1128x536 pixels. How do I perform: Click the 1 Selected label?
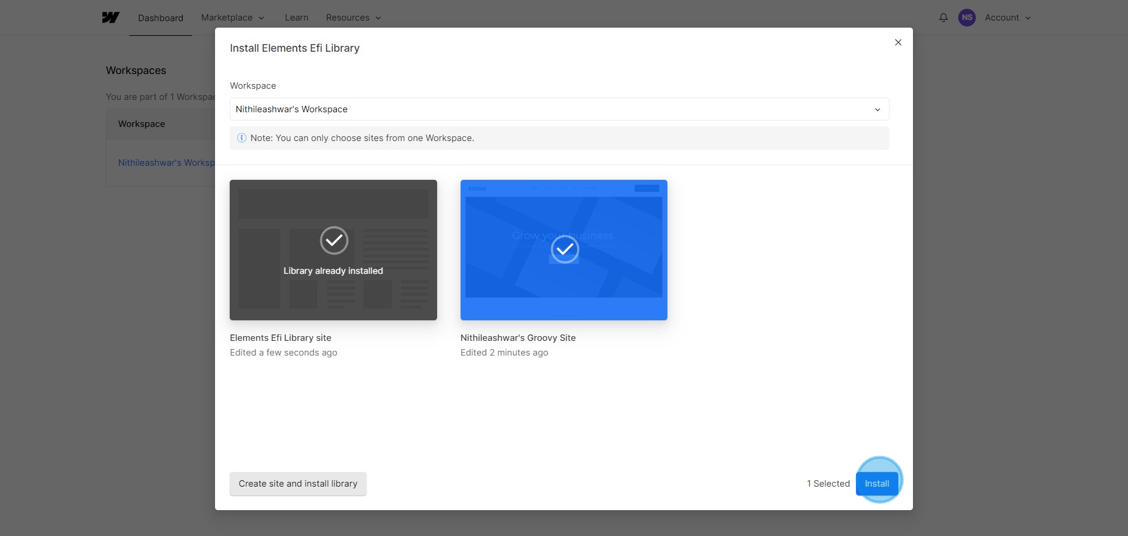828,484
